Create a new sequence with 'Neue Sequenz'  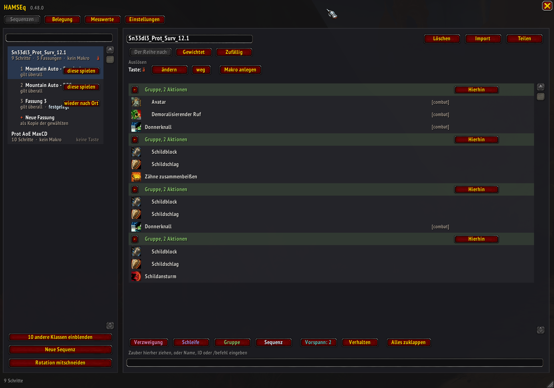(x=60, y=350)
